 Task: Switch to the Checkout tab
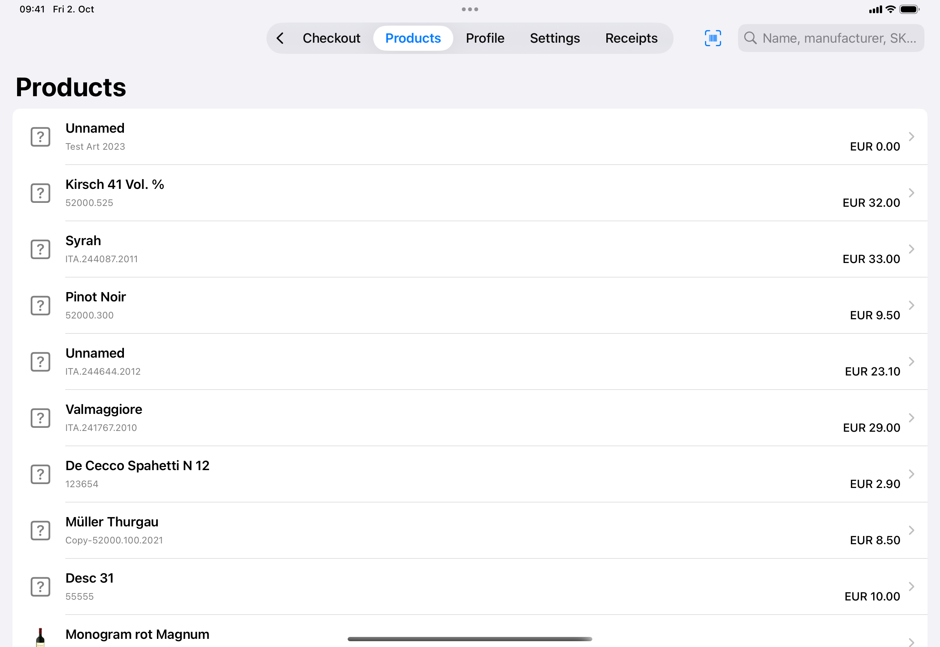click(x=331, y=38)
